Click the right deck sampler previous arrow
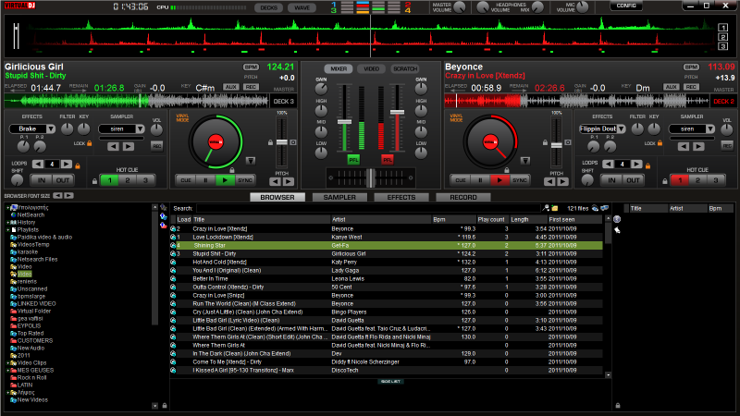The height and width of the screenshot is (416, 740). click(x=684, y=147)
